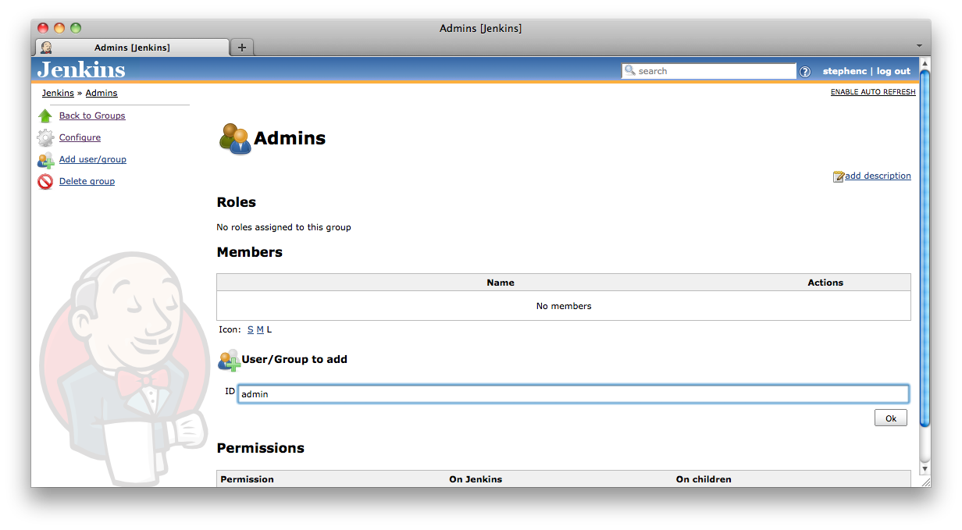
Task: Open the Add user/group sidebar link
Action: pyautogui.click(x=93, y=159)
